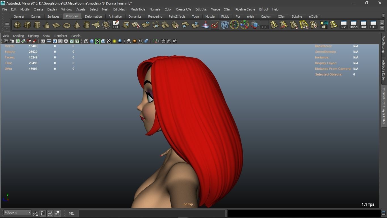Open Hshd Hypershade shelf button
The height and width of the screenshot is (218, 387).
(353, 25)
